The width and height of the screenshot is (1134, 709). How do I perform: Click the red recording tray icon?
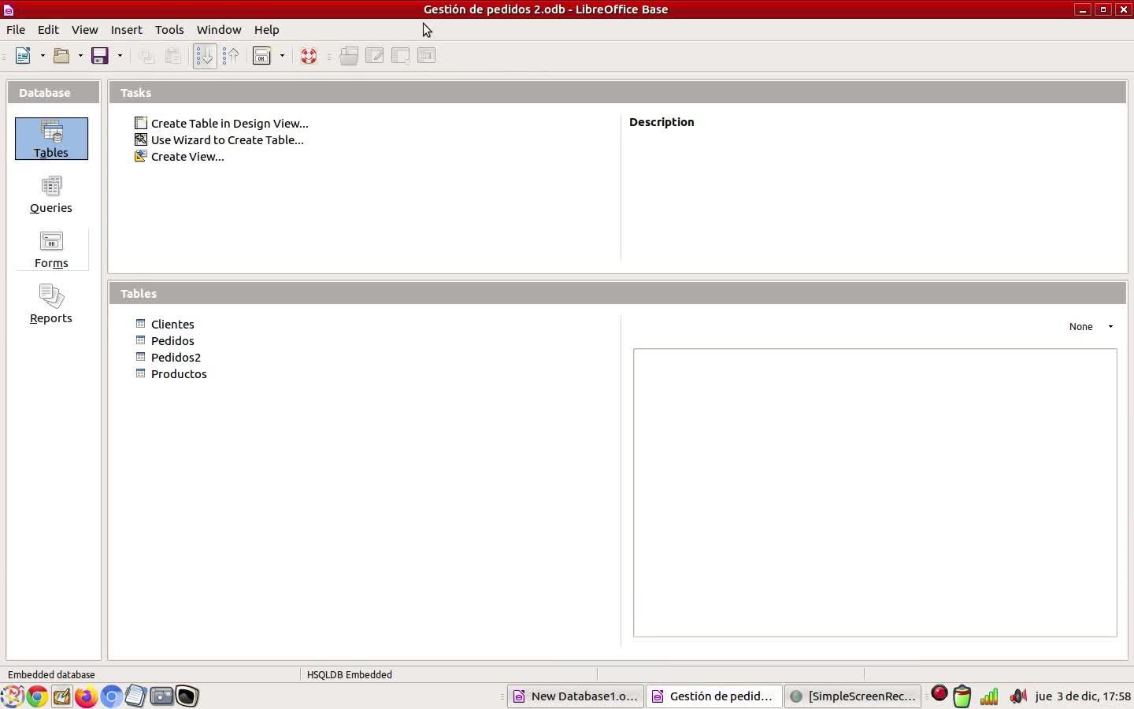[939, 694]
